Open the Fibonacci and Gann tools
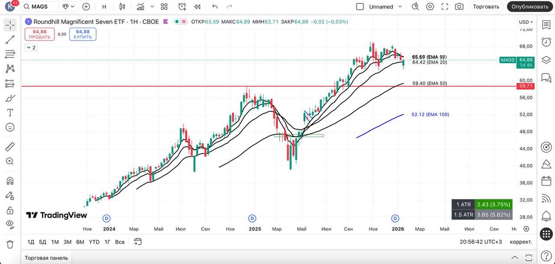The height and width of the screenshot is (264, 555). 10,54
